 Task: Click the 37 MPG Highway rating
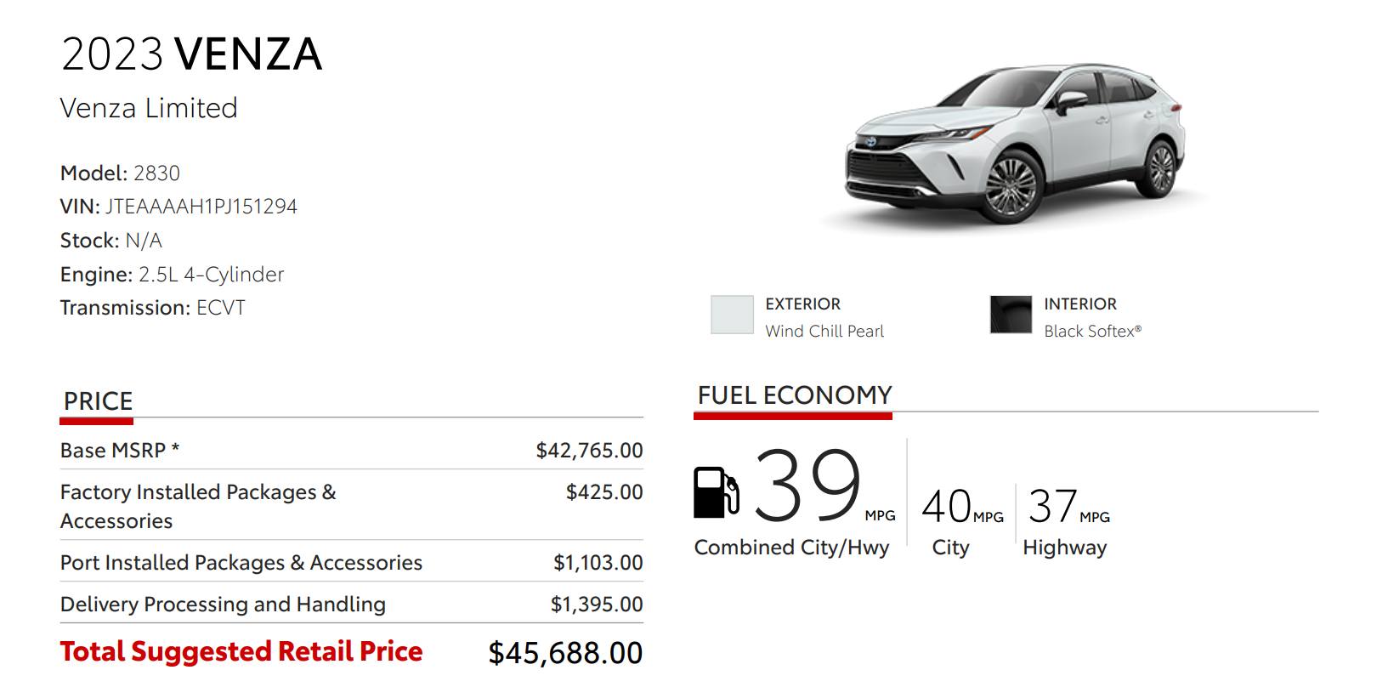[1068, 507]
